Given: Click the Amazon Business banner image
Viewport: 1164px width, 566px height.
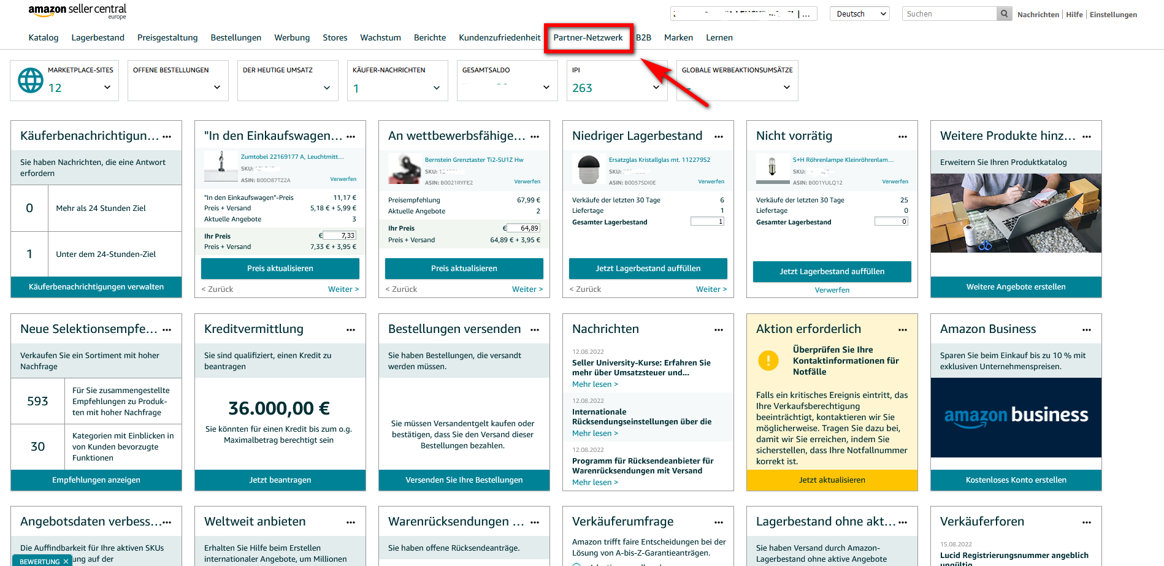Looking at the screenshot, I should (x=1016, y=417).
